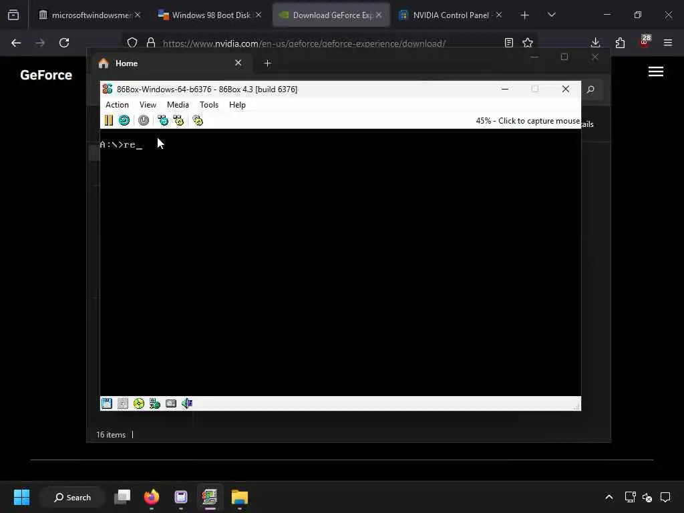Go back in the browser

coord(16,43)
